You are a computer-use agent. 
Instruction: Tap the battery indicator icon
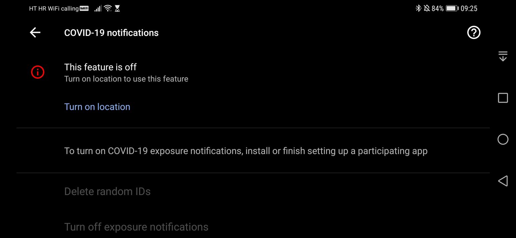[x=452, y=8]
